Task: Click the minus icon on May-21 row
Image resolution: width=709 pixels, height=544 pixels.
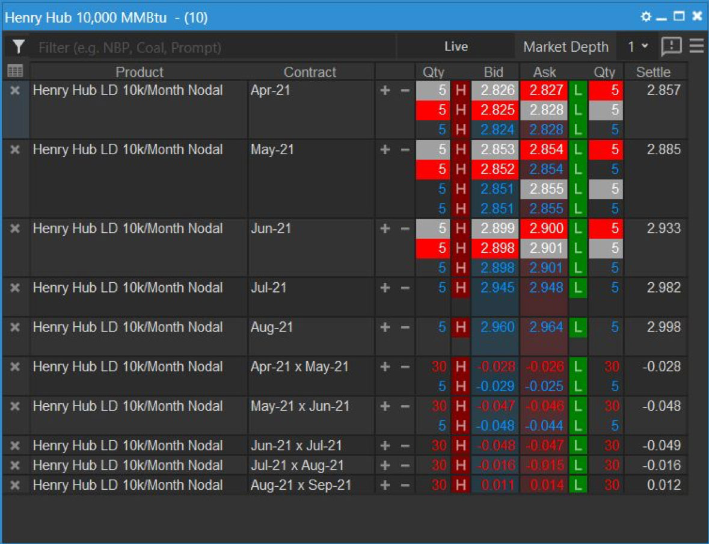Action: pos(405,150)
